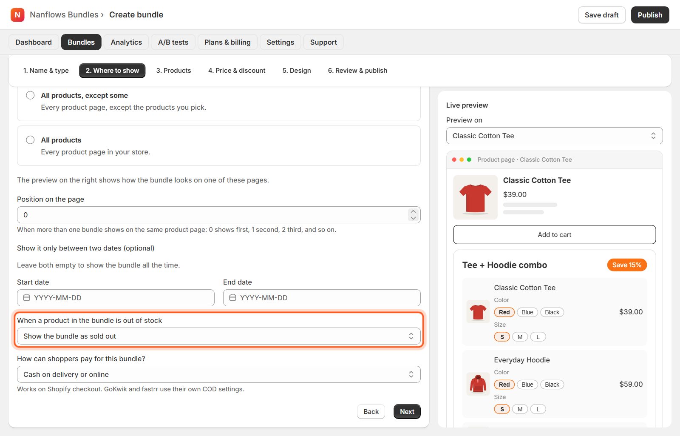Publish the bundle

[x=650, y=15]
